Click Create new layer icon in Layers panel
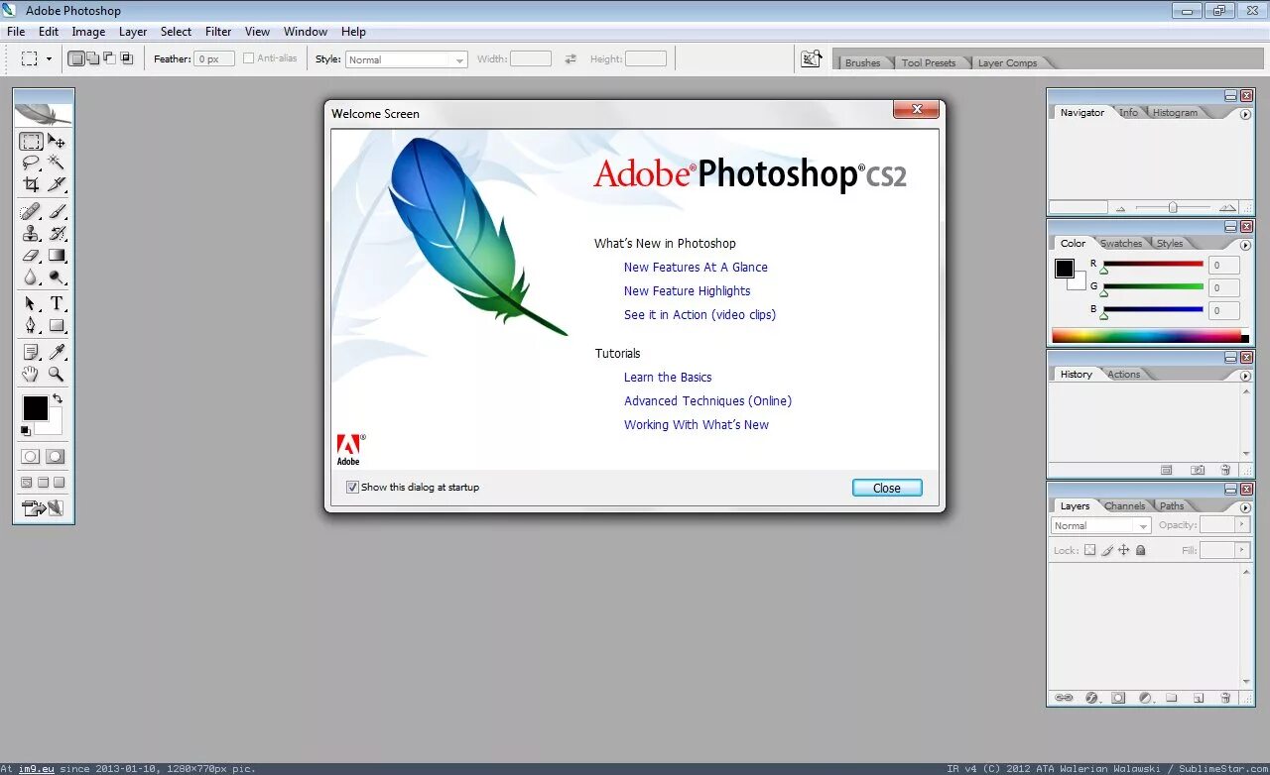This screenshot has width=1270, height=775. [1198, 698]
